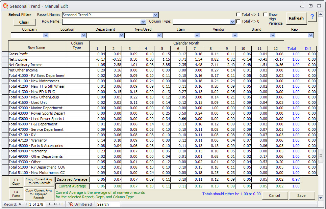Go to last record arrow
The image size is (326, 209).
55,204
